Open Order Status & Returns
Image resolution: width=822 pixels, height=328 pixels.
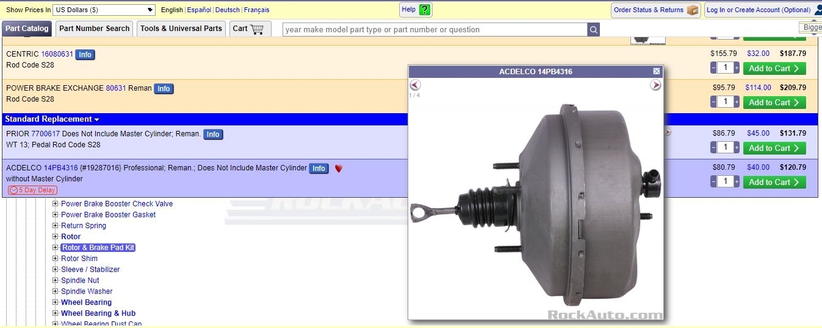655,10
